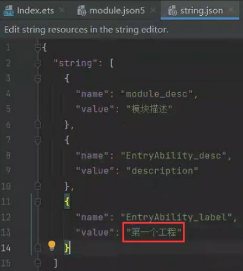Image resolution: width=243 pixels, height=271 pixels.
Task: Click the fold end marker on line 10
Action: click(38, 186)
